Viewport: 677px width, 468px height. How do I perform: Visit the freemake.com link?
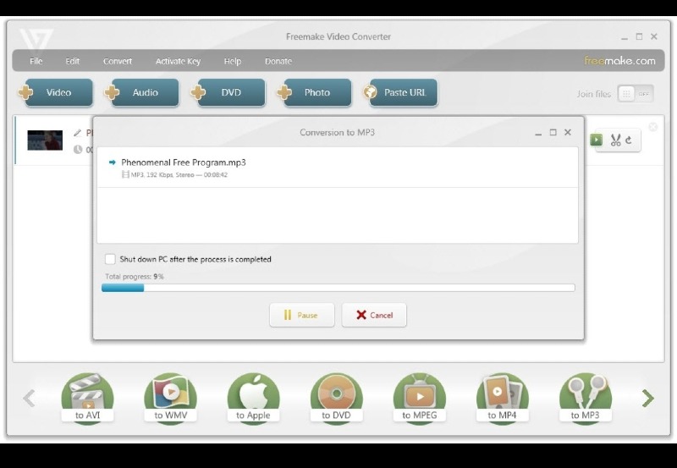(619, 61)
